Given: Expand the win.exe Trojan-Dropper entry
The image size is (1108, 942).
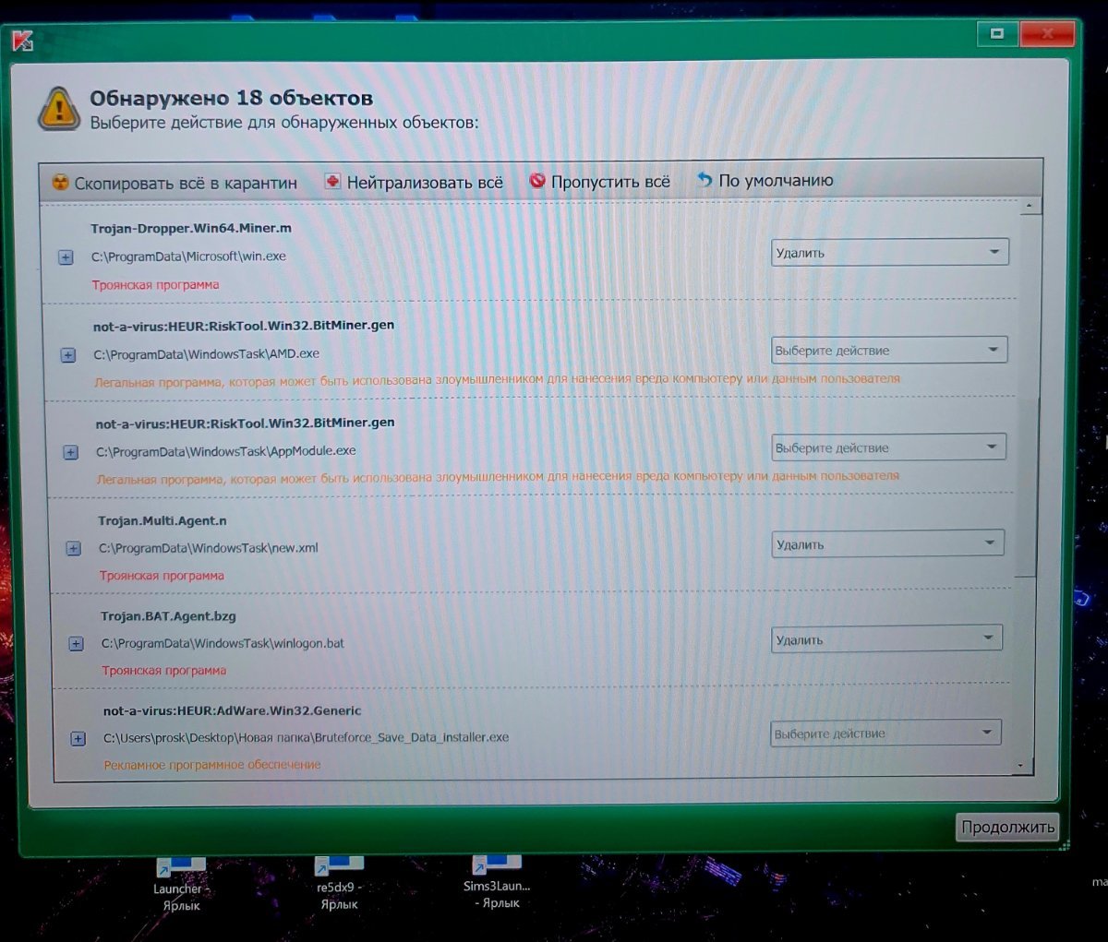Looking at the screenshot, I should [66, 257].
